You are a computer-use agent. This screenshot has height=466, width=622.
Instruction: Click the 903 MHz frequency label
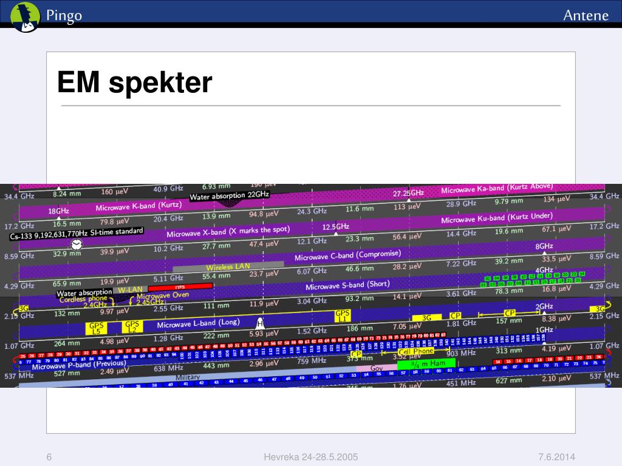coord(461,353)
